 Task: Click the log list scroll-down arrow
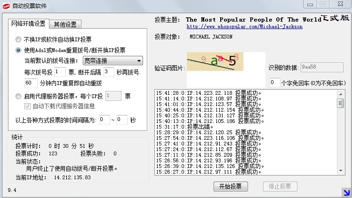[341, 172]
